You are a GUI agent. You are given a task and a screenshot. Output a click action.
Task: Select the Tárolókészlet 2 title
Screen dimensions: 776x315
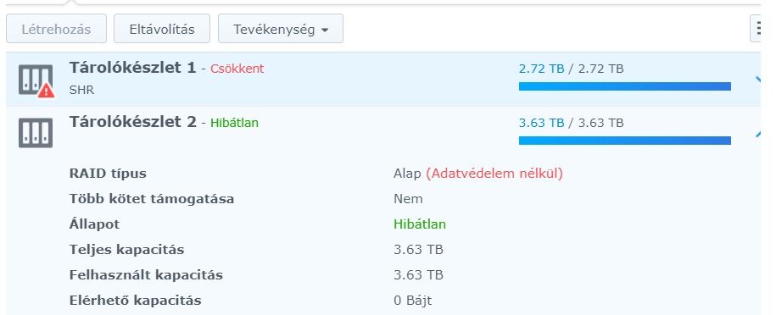point(132,122)
